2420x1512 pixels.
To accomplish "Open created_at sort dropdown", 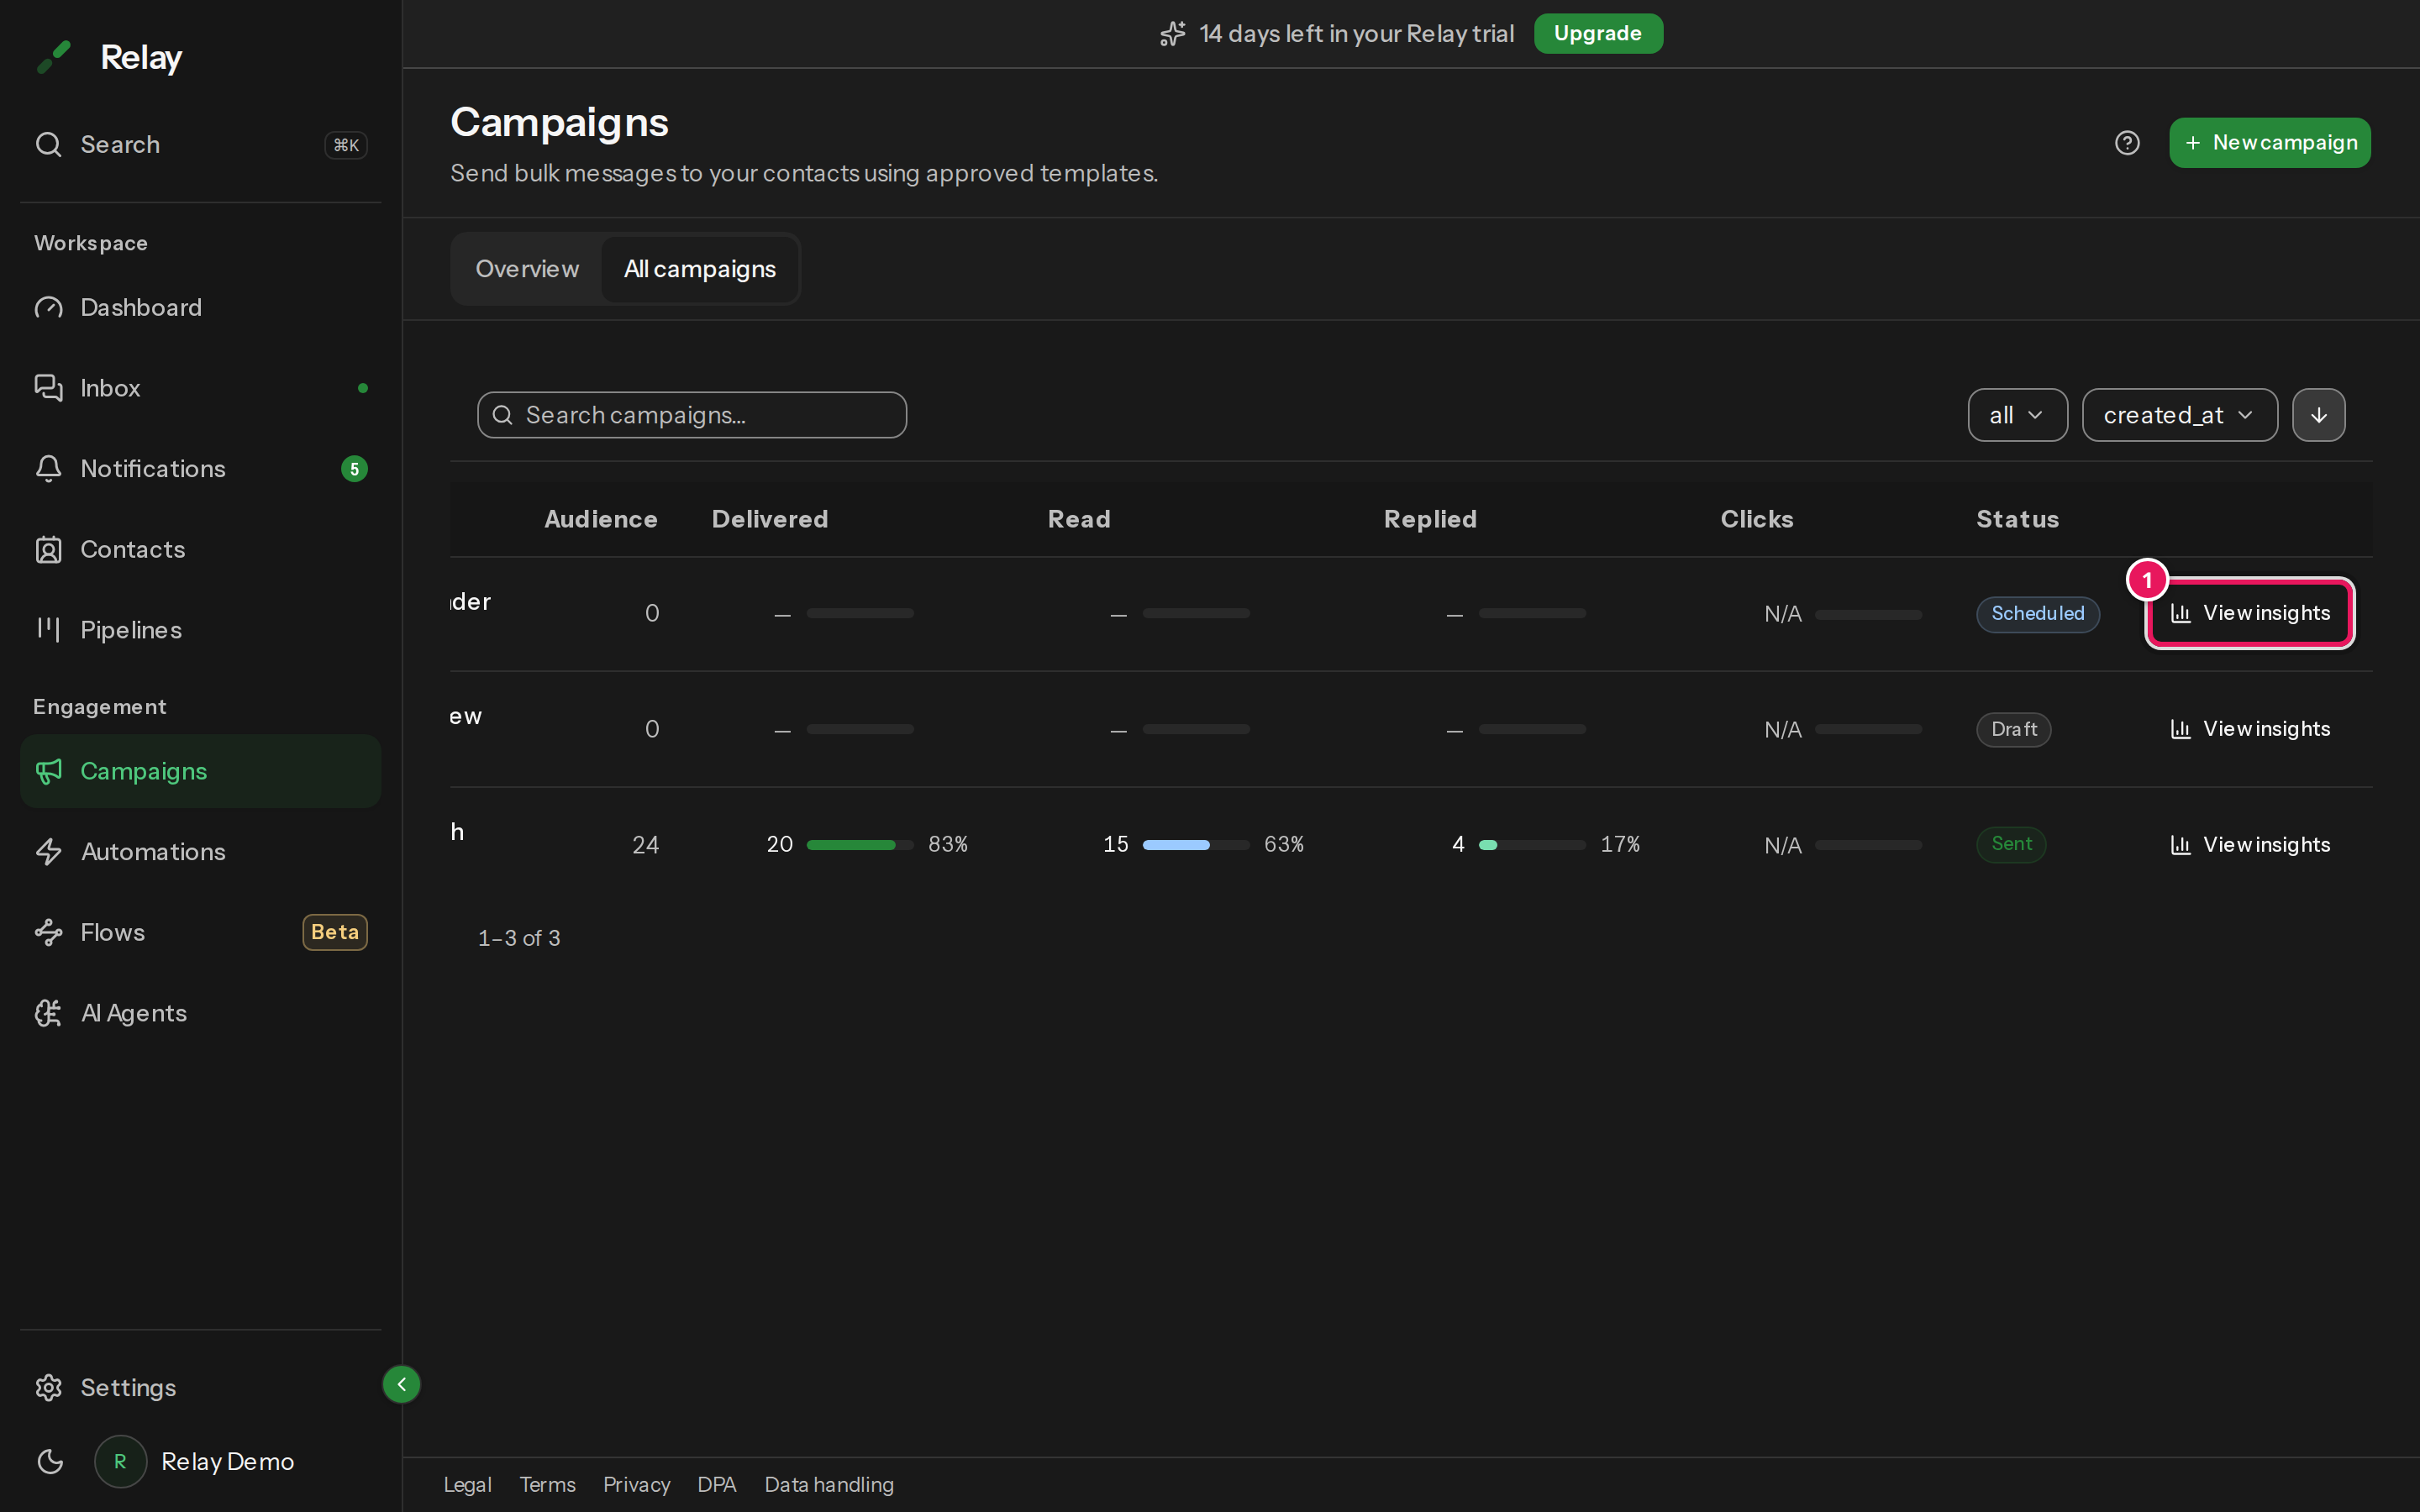I will pos(2179,415).
